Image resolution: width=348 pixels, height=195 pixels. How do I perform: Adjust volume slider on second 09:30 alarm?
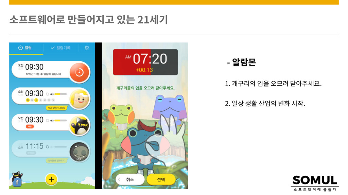click(60, 94)
